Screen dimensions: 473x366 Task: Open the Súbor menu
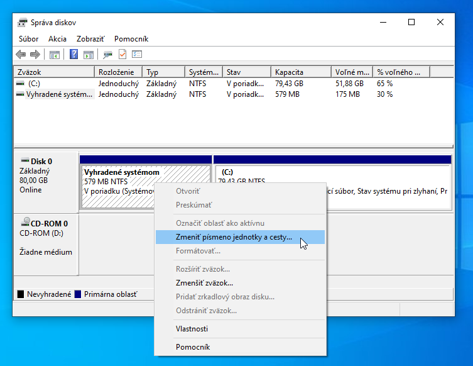pos(29,39)
